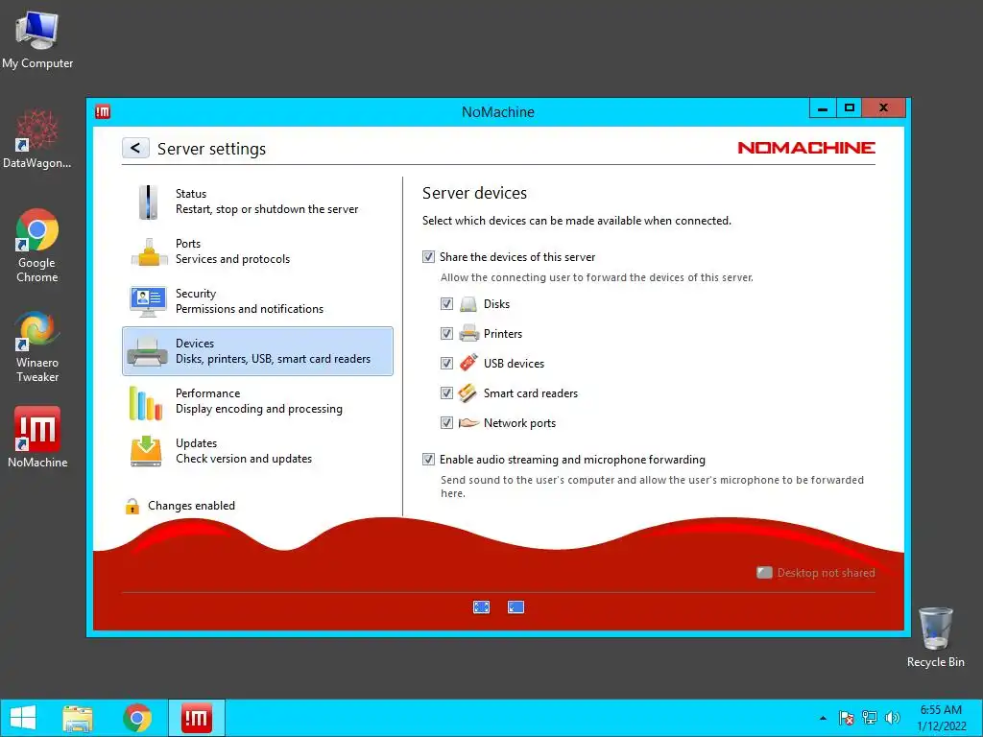Click NoMachine taskbar button
The width and height of the screenshot is (983, 737).
click(196, 718)
